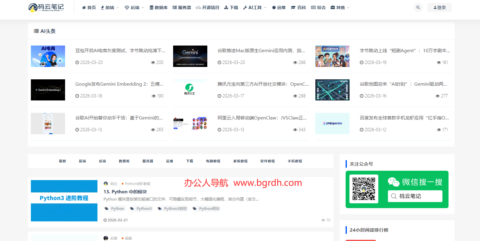Select the 手机教程 tab

pos(295,161)
